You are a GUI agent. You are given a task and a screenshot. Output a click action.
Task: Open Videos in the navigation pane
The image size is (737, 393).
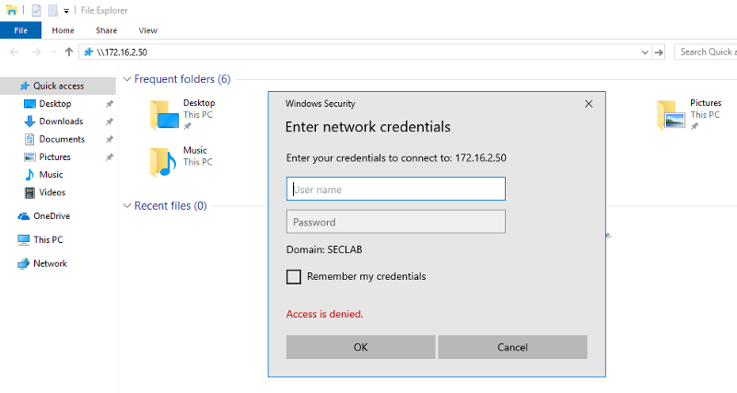(x=53, y=192)
